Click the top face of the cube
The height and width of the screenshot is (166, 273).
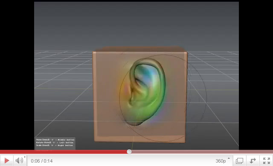click(x=140, y=49)
